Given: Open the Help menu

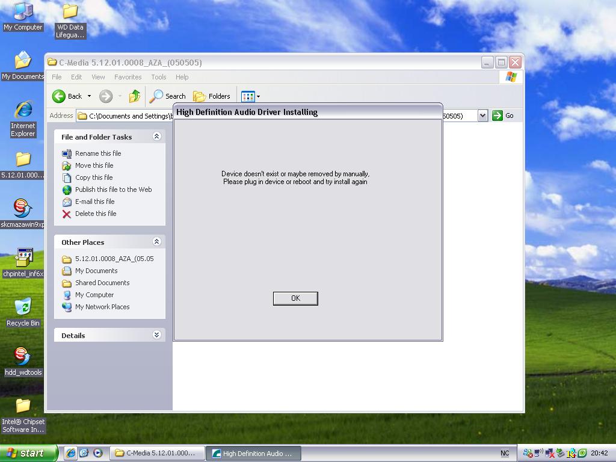Looking at the screenshot, I should (x=182, y=77).
